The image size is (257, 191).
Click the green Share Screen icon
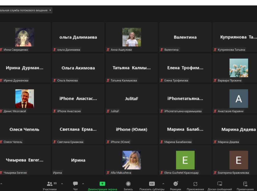(x=102, y=184)
